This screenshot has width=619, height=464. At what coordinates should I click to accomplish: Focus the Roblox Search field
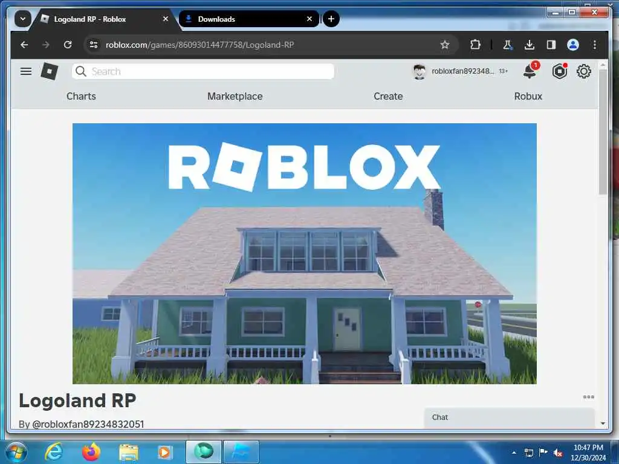pyautogui.click(x=203, y=71)
